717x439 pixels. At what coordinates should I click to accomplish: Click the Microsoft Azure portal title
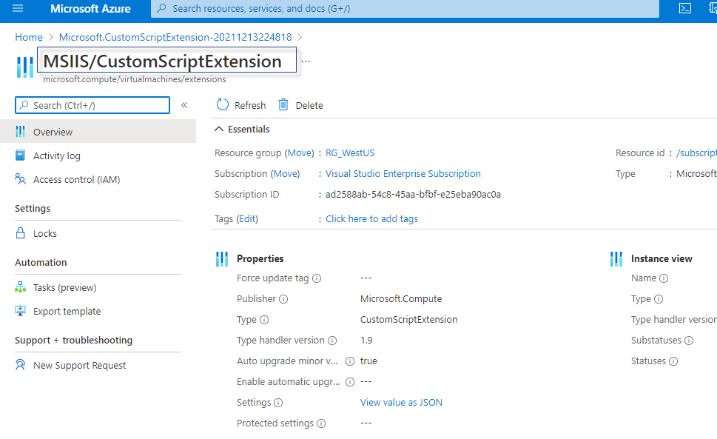pos(90,8)
